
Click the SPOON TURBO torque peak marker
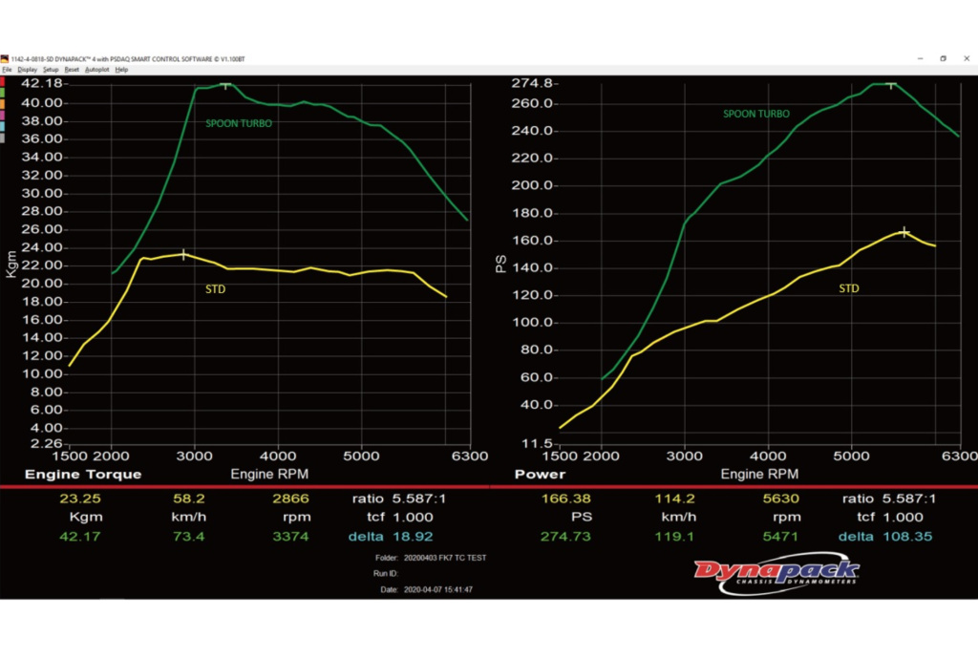tap(226, 85)
